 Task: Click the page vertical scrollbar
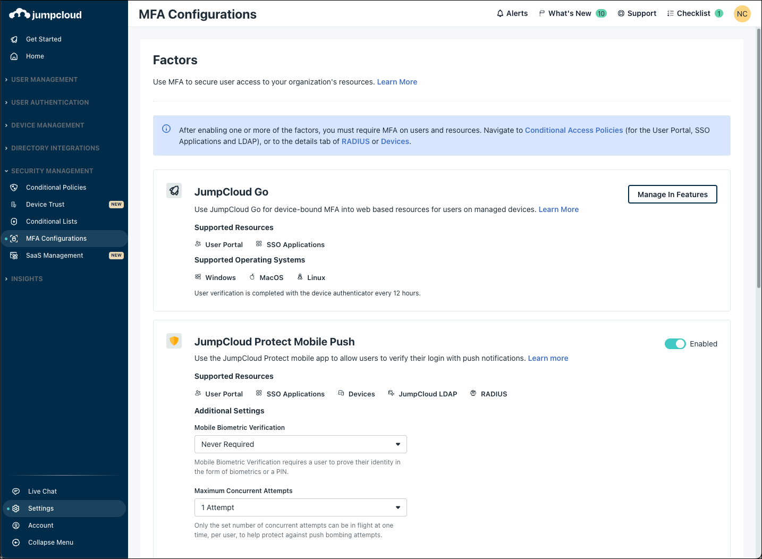[759, 158]
